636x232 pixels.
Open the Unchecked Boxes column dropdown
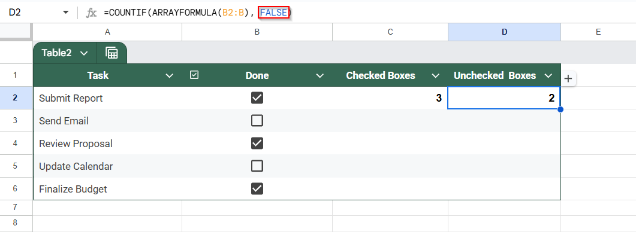pyautogui.click(x=548, y=76)
